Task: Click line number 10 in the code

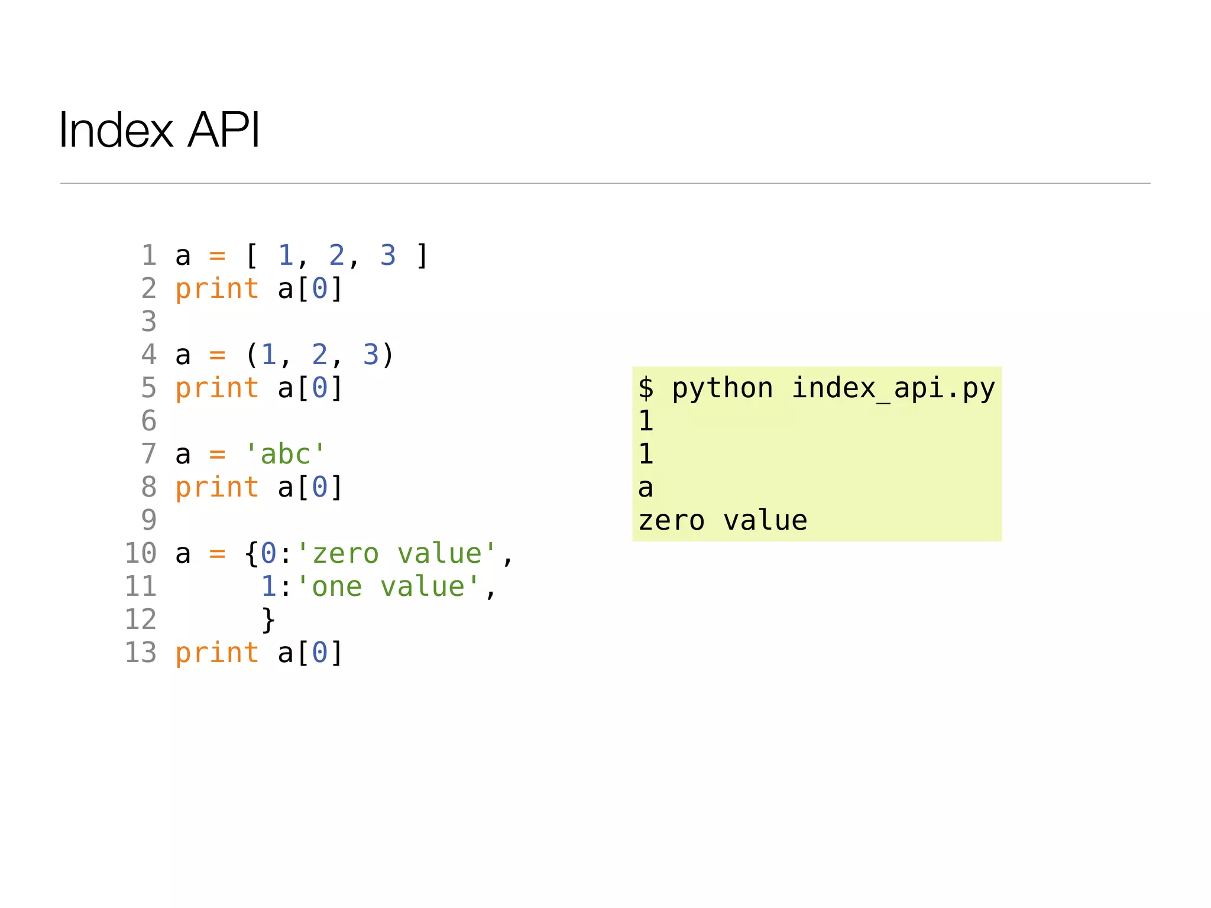Action: pos(141,554)
